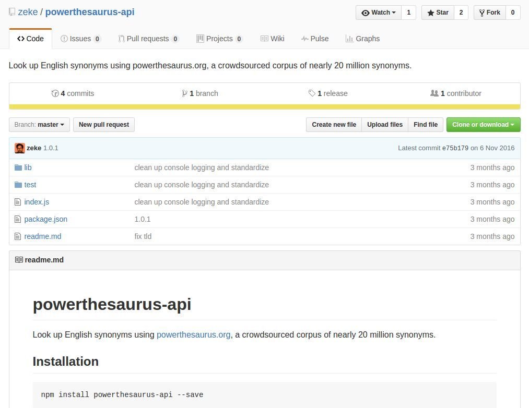
Task: View the 1 release page
Action: 328,93
